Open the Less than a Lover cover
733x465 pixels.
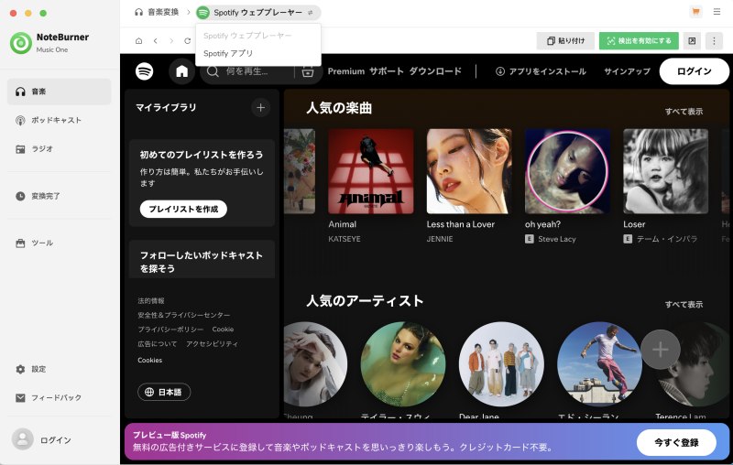469,171
